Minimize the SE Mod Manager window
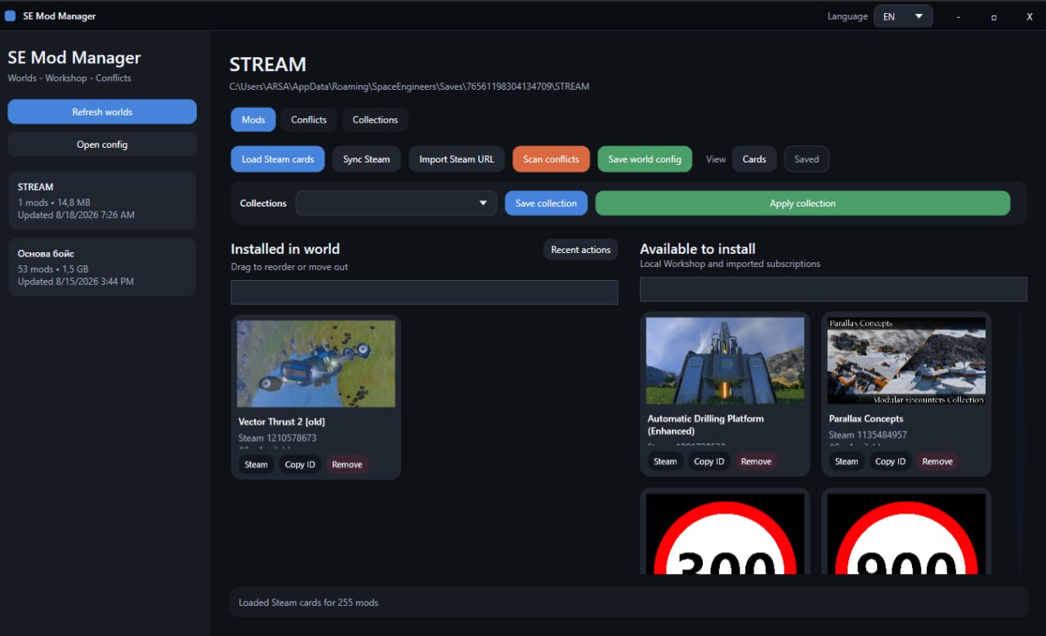This screenshot has height=636, width=1046. tap(959, 16)
